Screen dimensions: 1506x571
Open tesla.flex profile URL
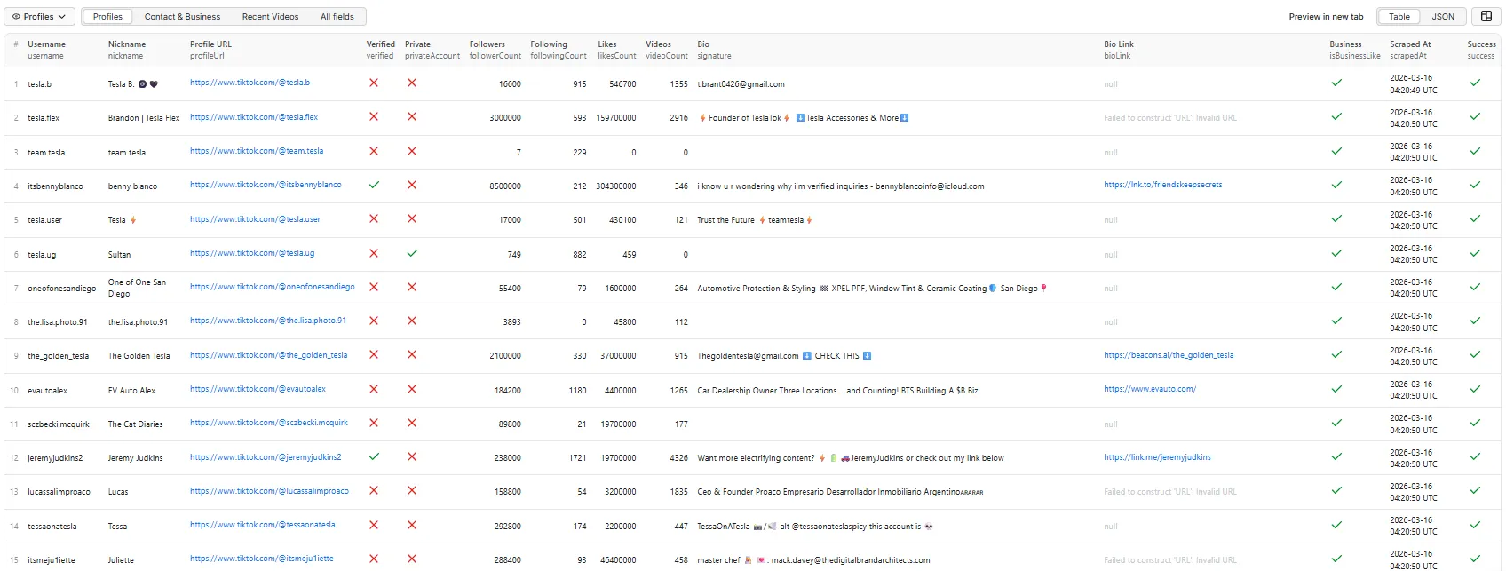254,117
